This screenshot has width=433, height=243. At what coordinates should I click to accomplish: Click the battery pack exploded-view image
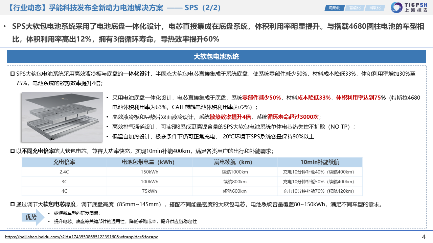pos(62,117)
